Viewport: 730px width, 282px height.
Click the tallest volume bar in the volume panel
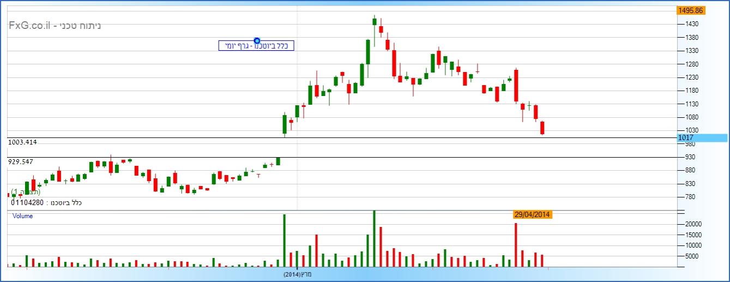(x=374, y=238)
